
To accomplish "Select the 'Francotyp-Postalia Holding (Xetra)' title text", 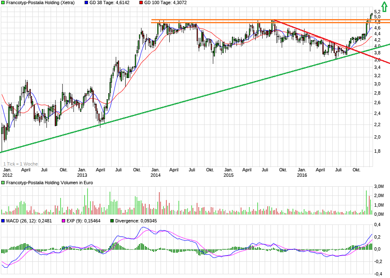I will pos(40,3).
